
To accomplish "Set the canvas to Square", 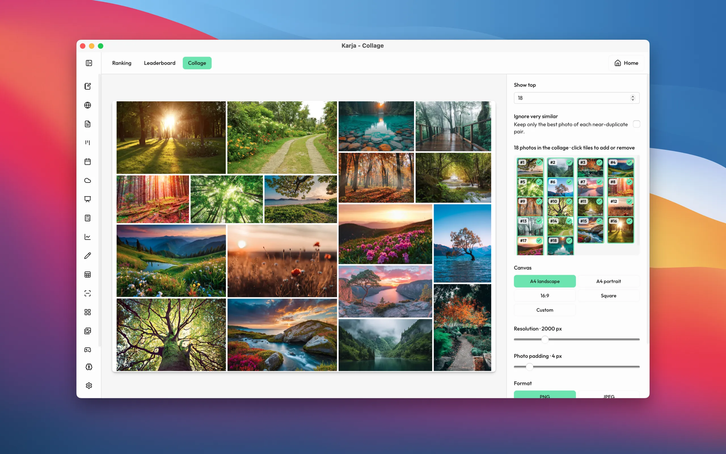I will pos(608,296).
